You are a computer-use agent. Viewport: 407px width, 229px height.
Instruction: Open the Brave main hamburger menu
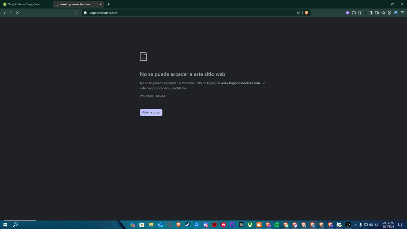[402, 13]
